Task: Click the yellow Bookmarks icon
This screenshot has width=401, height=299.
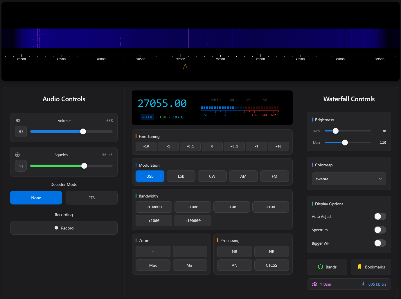Action: (x=360, y=267)
